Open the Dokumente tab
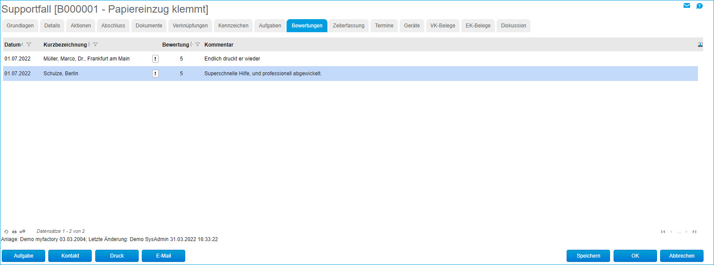The width and height of the screenshot is (714, 265). (x=149, y=26)
